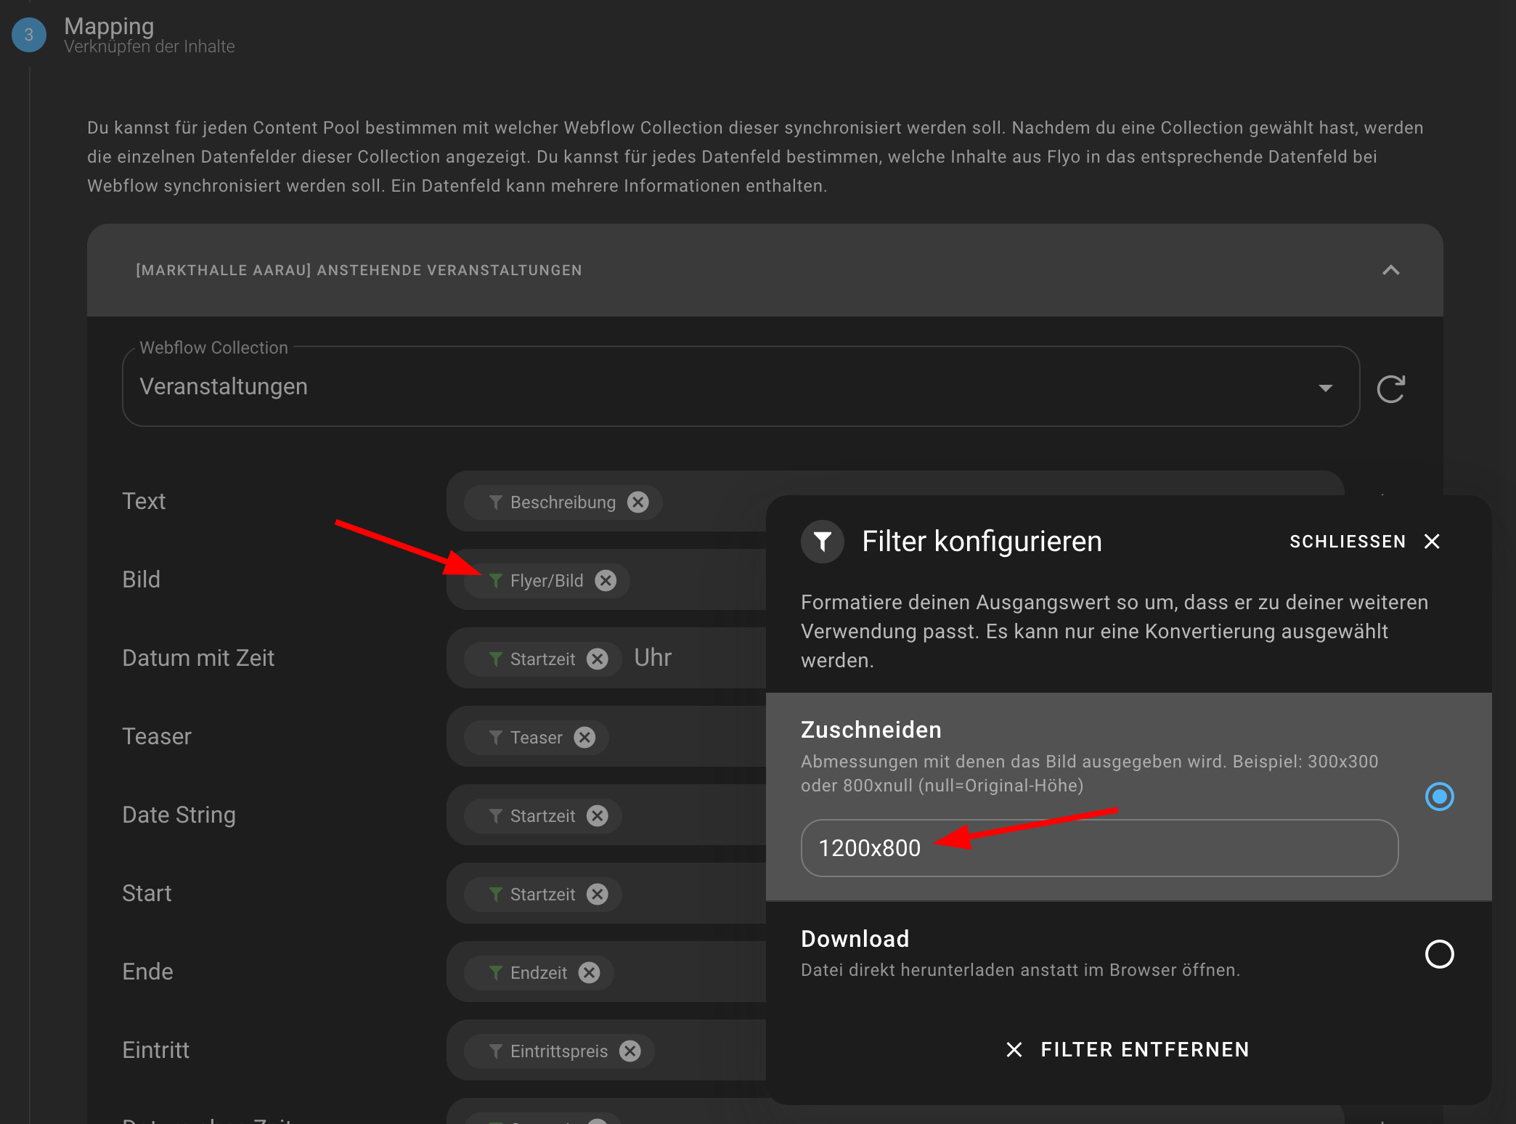This screenshot has height=1124, width=1516.
Task: Click the funnel icon in the Filter konfigurieren header
Action: pos(821,541)
